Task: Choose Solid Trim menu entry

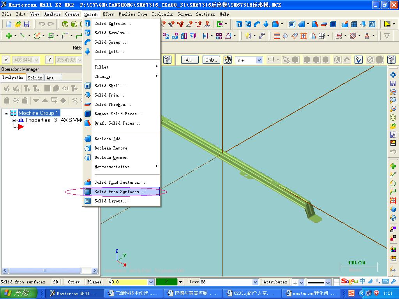Action: pyautogui.click(x=122, y=95)
